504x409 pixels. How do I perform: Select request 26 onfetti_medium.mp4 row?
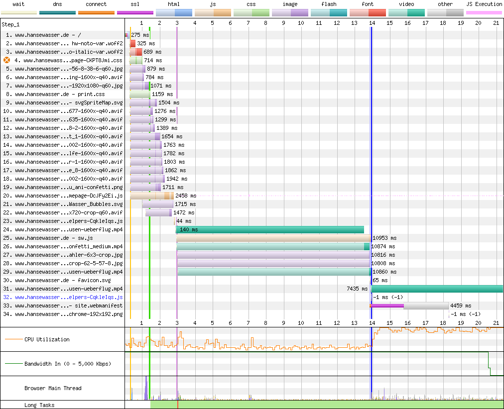[62, 246]
